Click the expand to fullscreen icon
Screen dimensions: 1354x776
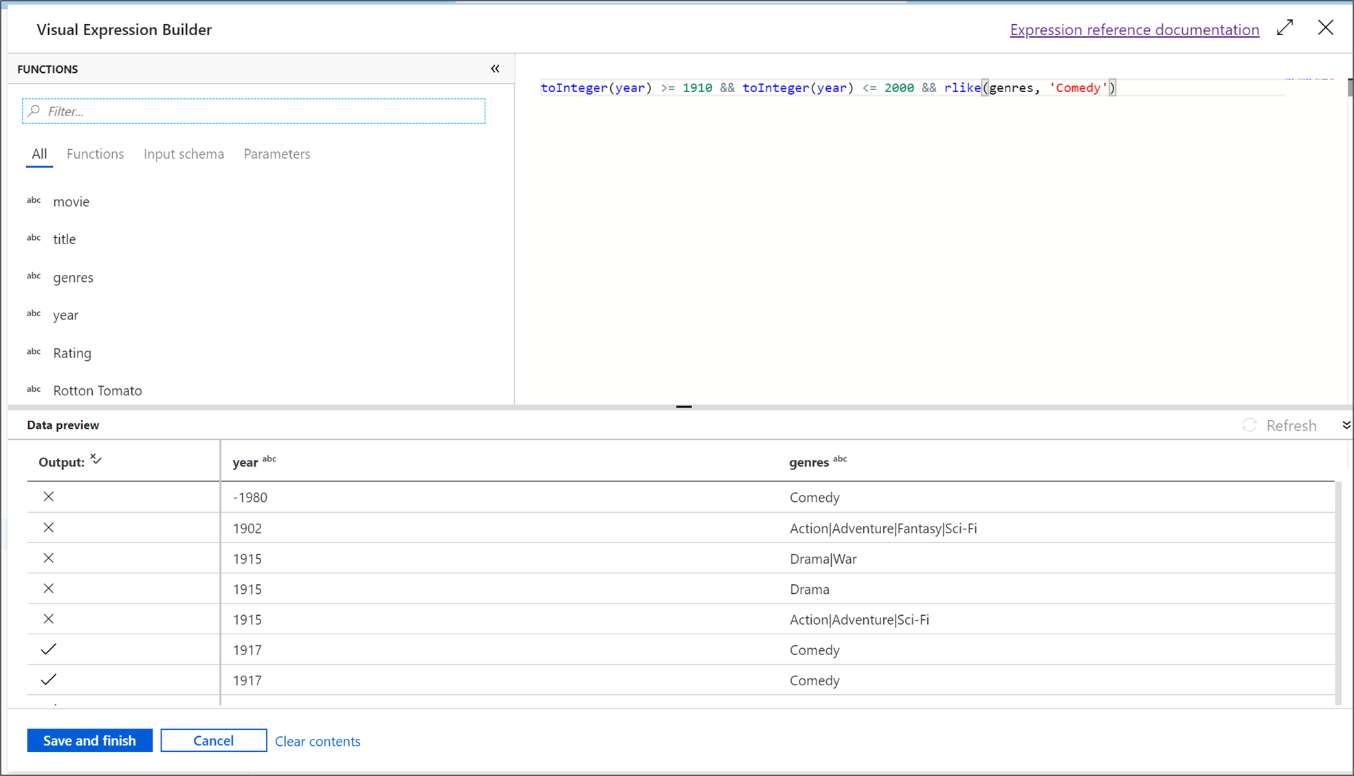(1285, 28)
